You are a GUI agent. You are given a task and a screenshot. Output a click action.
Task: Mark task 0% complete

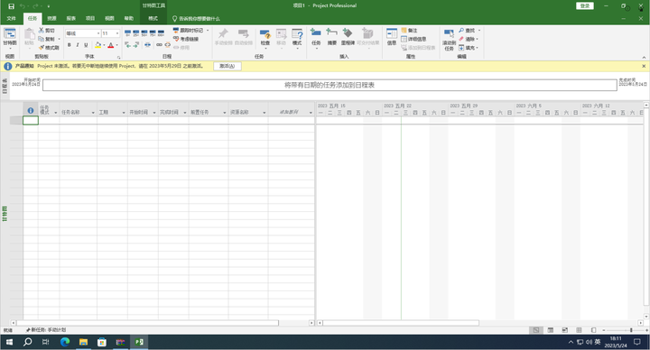tap(127, 33)
